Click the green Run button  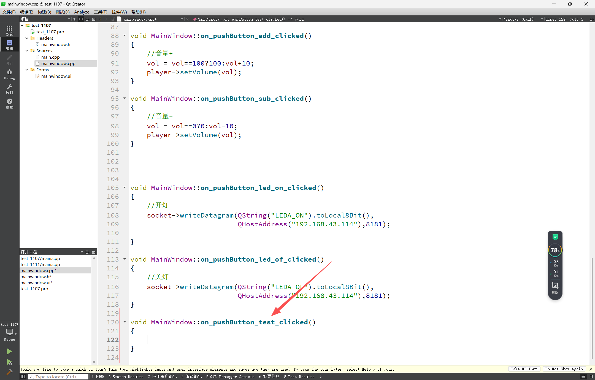9,351
